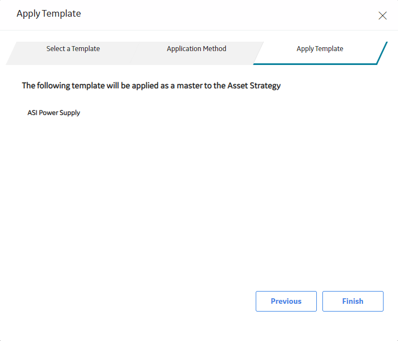Click the slanted teal edge of last step
Viewport: 398px width, 341px height.
click(382, 53)
